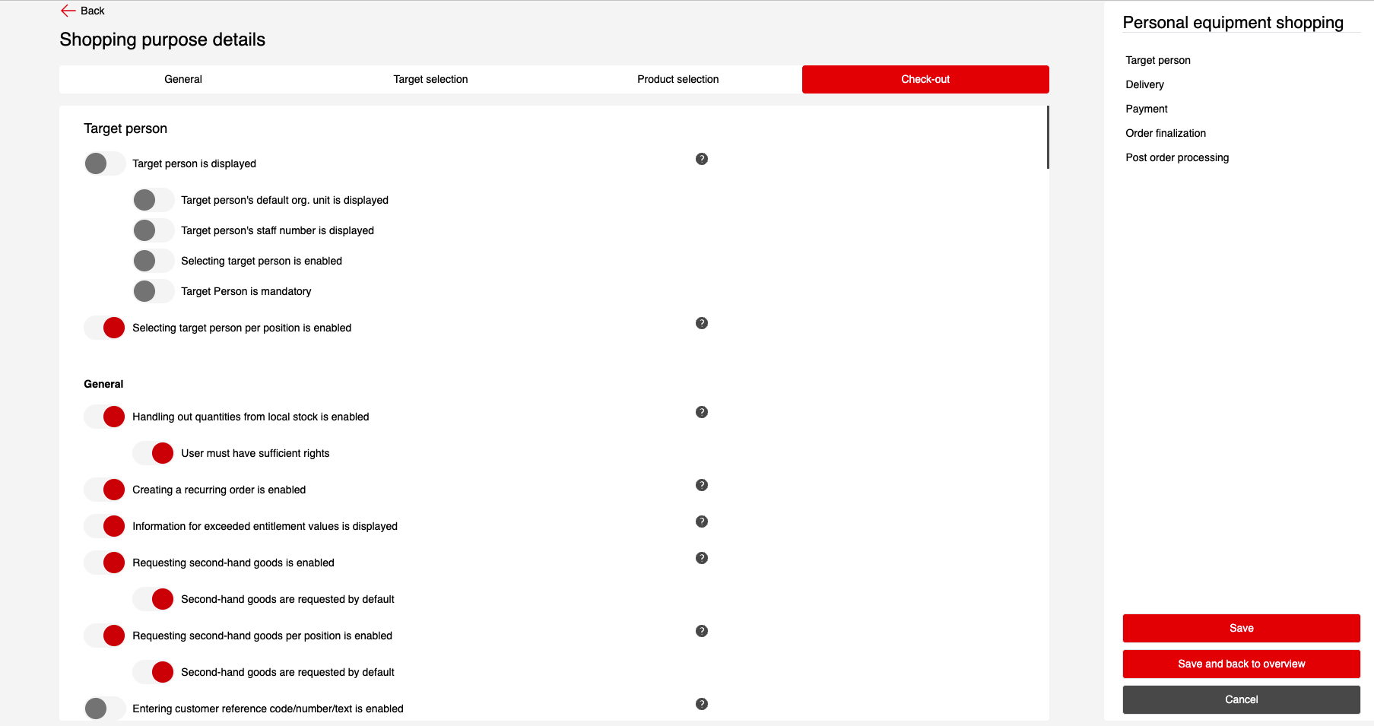This screenshot has width=1374, height=726.
Task: Click help icon for second-hand goods per position
Action: 701,631
